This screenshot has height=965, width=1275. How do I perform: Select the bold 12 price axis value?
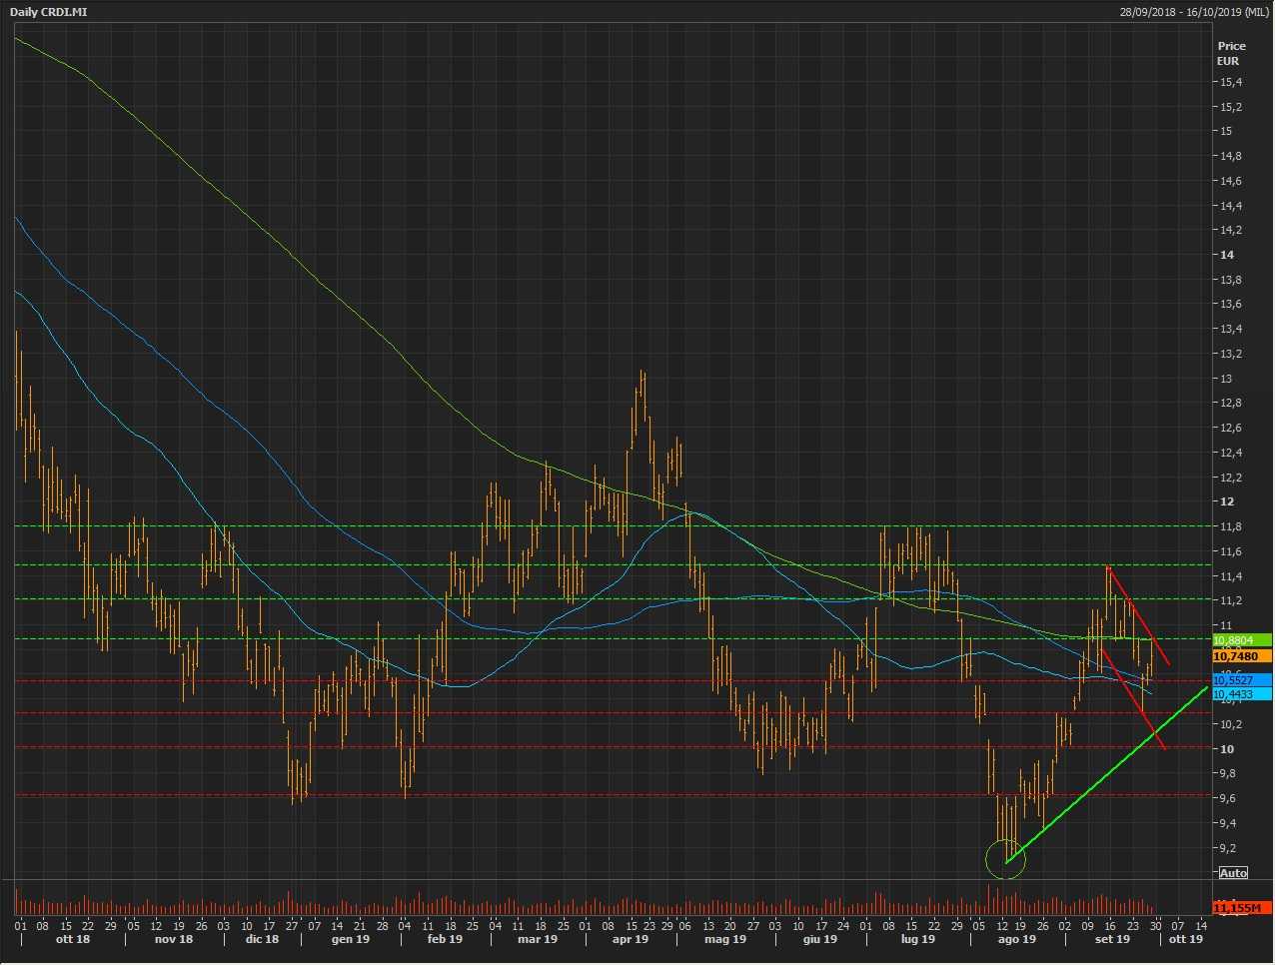[1226, 501]
